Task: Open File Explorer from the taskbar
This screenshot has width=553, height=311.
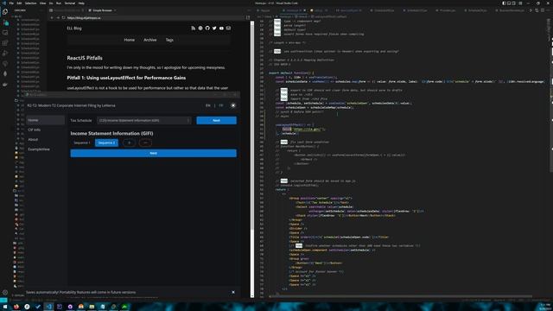Action: pyautogui.click(x=92, y=307)
